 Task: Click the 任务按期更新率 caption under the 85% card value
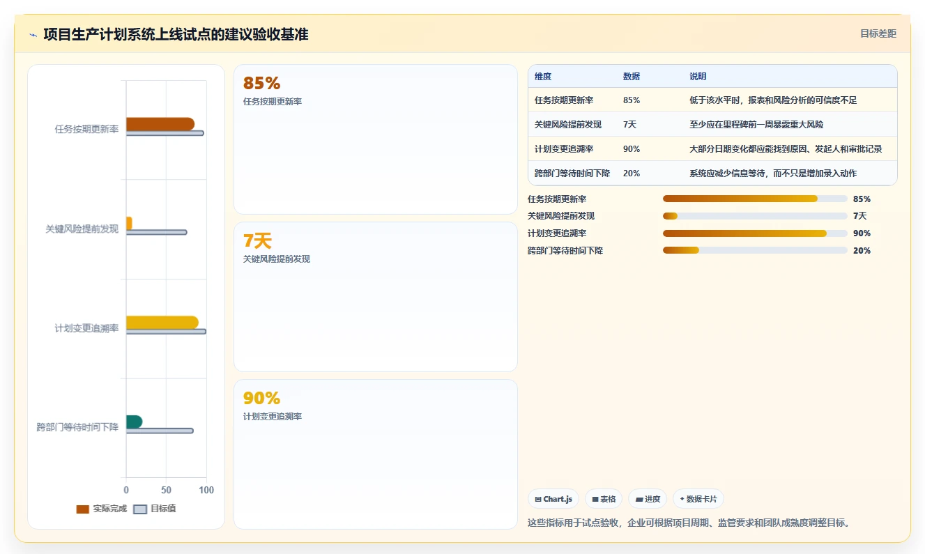(x=272, y=102)
